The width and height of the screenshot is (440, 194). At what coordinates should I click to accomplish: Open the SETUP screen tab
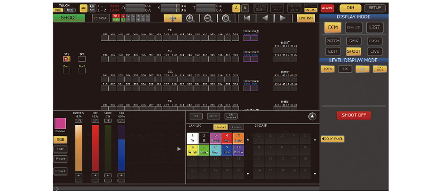[x=375, y=8]
